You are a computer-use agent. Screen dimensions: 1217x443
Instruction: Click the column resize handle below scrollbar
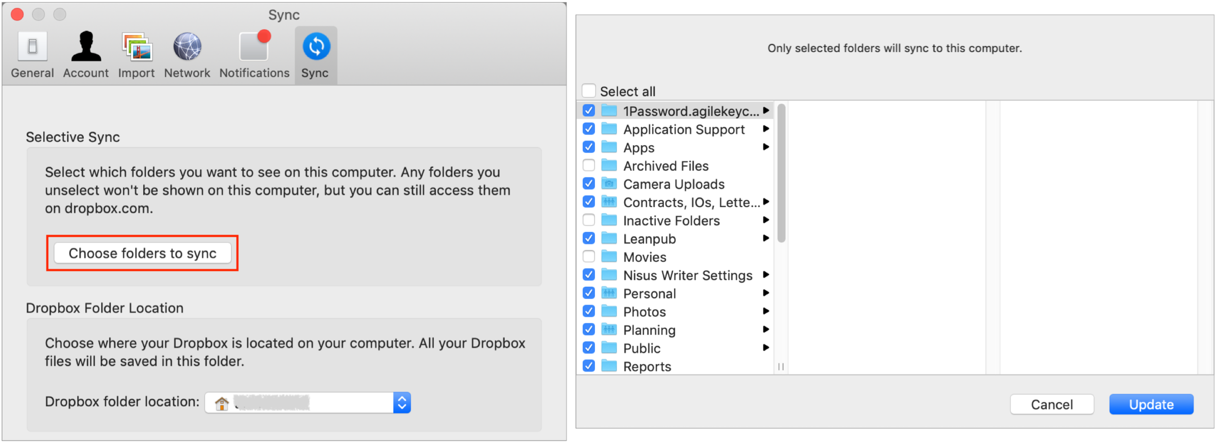tap(781, 367)
